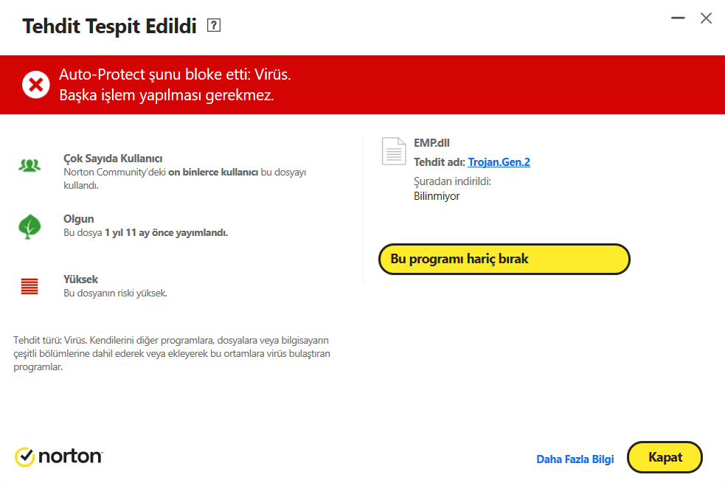Close the window with X button
Screen dimensions: 725x483
(706, 18)
